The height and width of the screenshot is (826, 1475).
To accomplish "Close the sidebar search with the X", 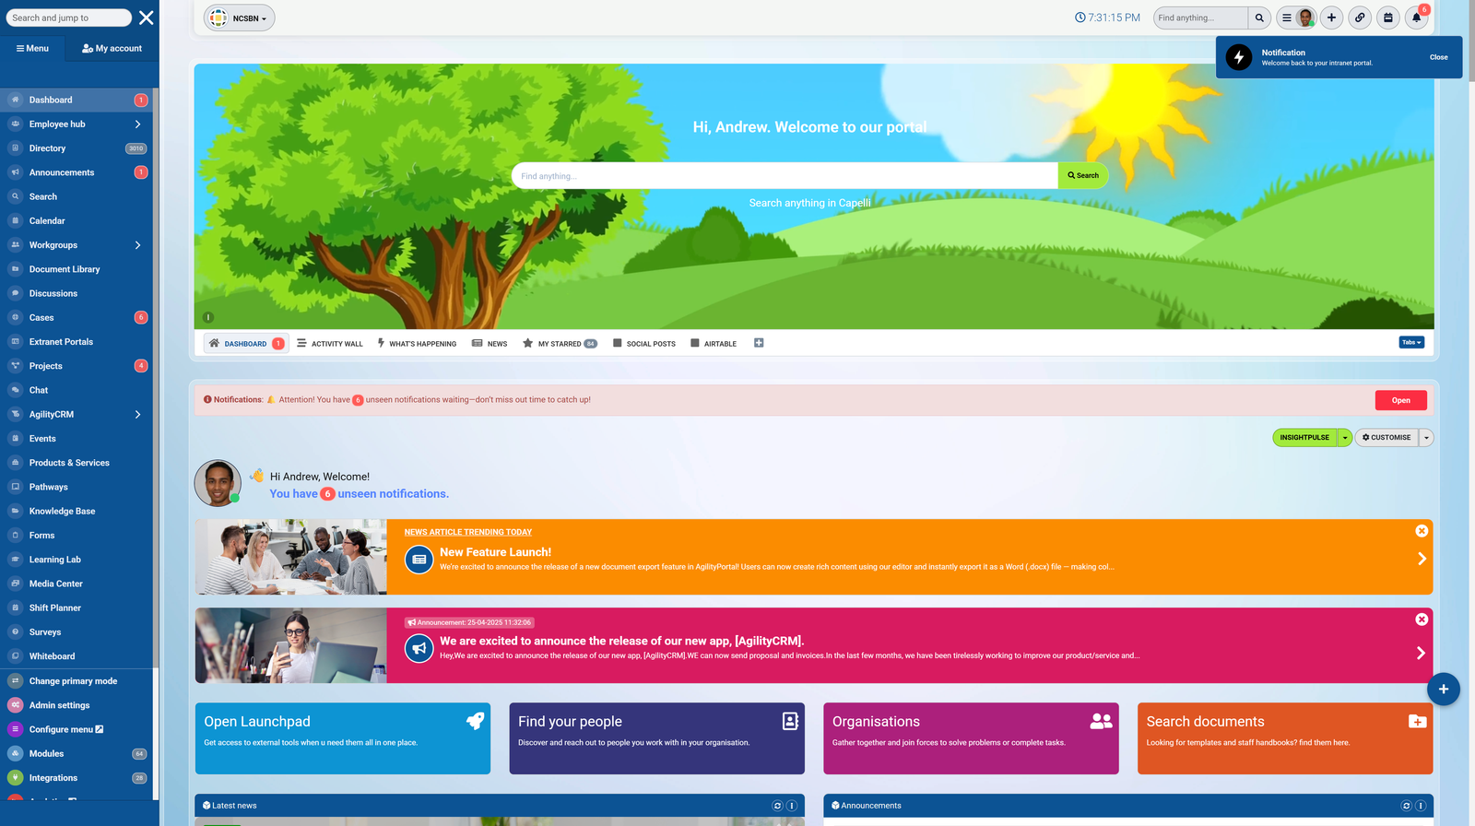I will pyautogui.click(x=146, y=18).
